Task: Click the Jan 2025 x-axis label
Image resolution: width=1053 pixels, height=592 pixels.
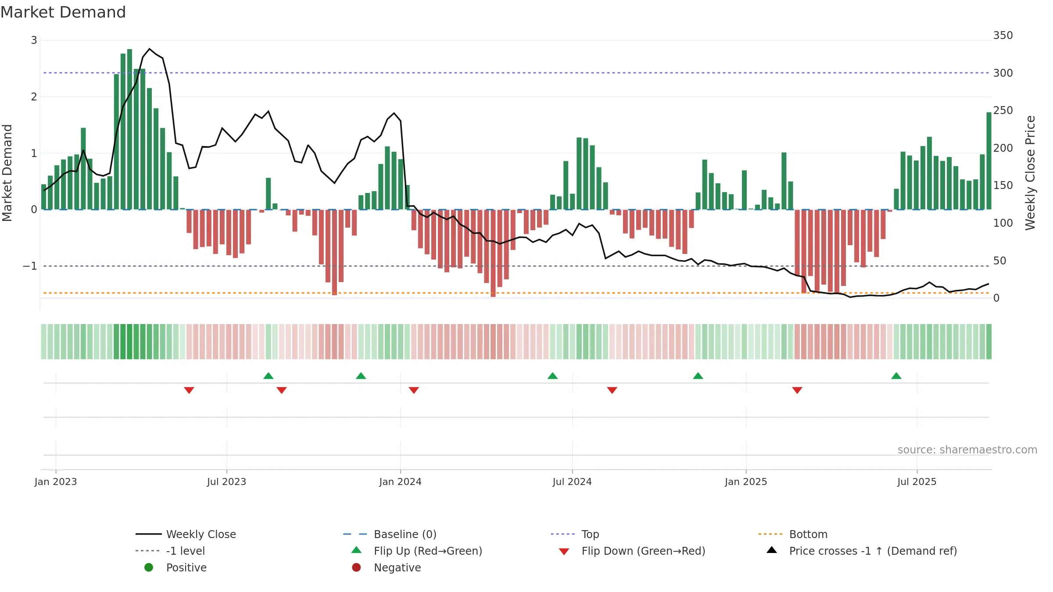Action: tap(746, 481)
